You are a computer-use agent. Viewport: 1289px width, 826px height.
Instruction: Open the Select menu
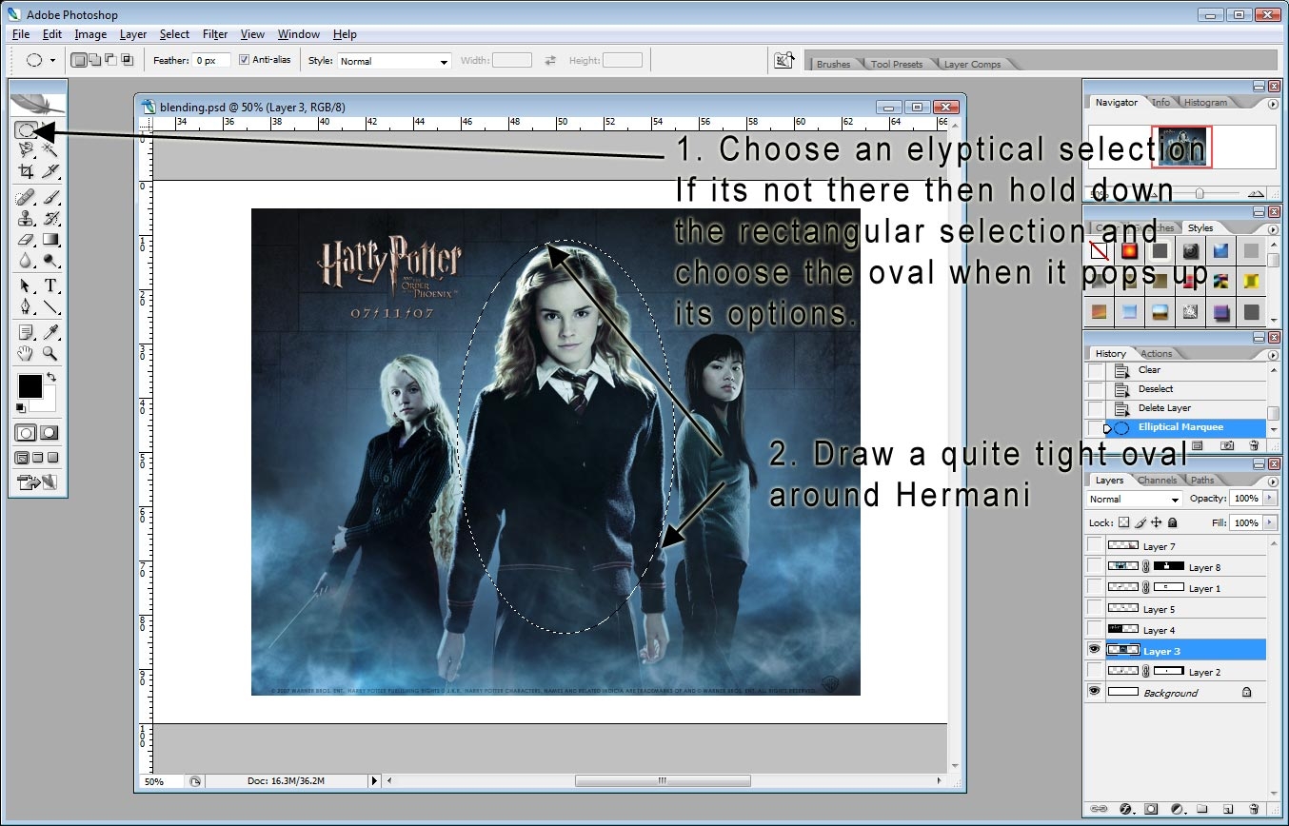pos(174,34)
